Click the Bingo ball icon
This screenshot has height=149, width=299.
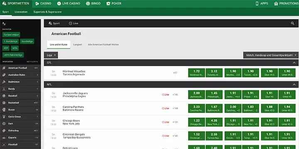click(x=88, y=3)
